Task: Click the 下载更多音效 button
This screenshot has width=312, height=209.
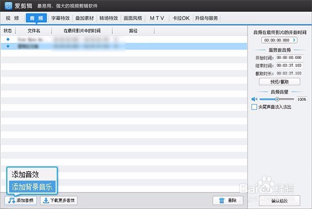Action: pyautogui.click(x=59, y=200)
